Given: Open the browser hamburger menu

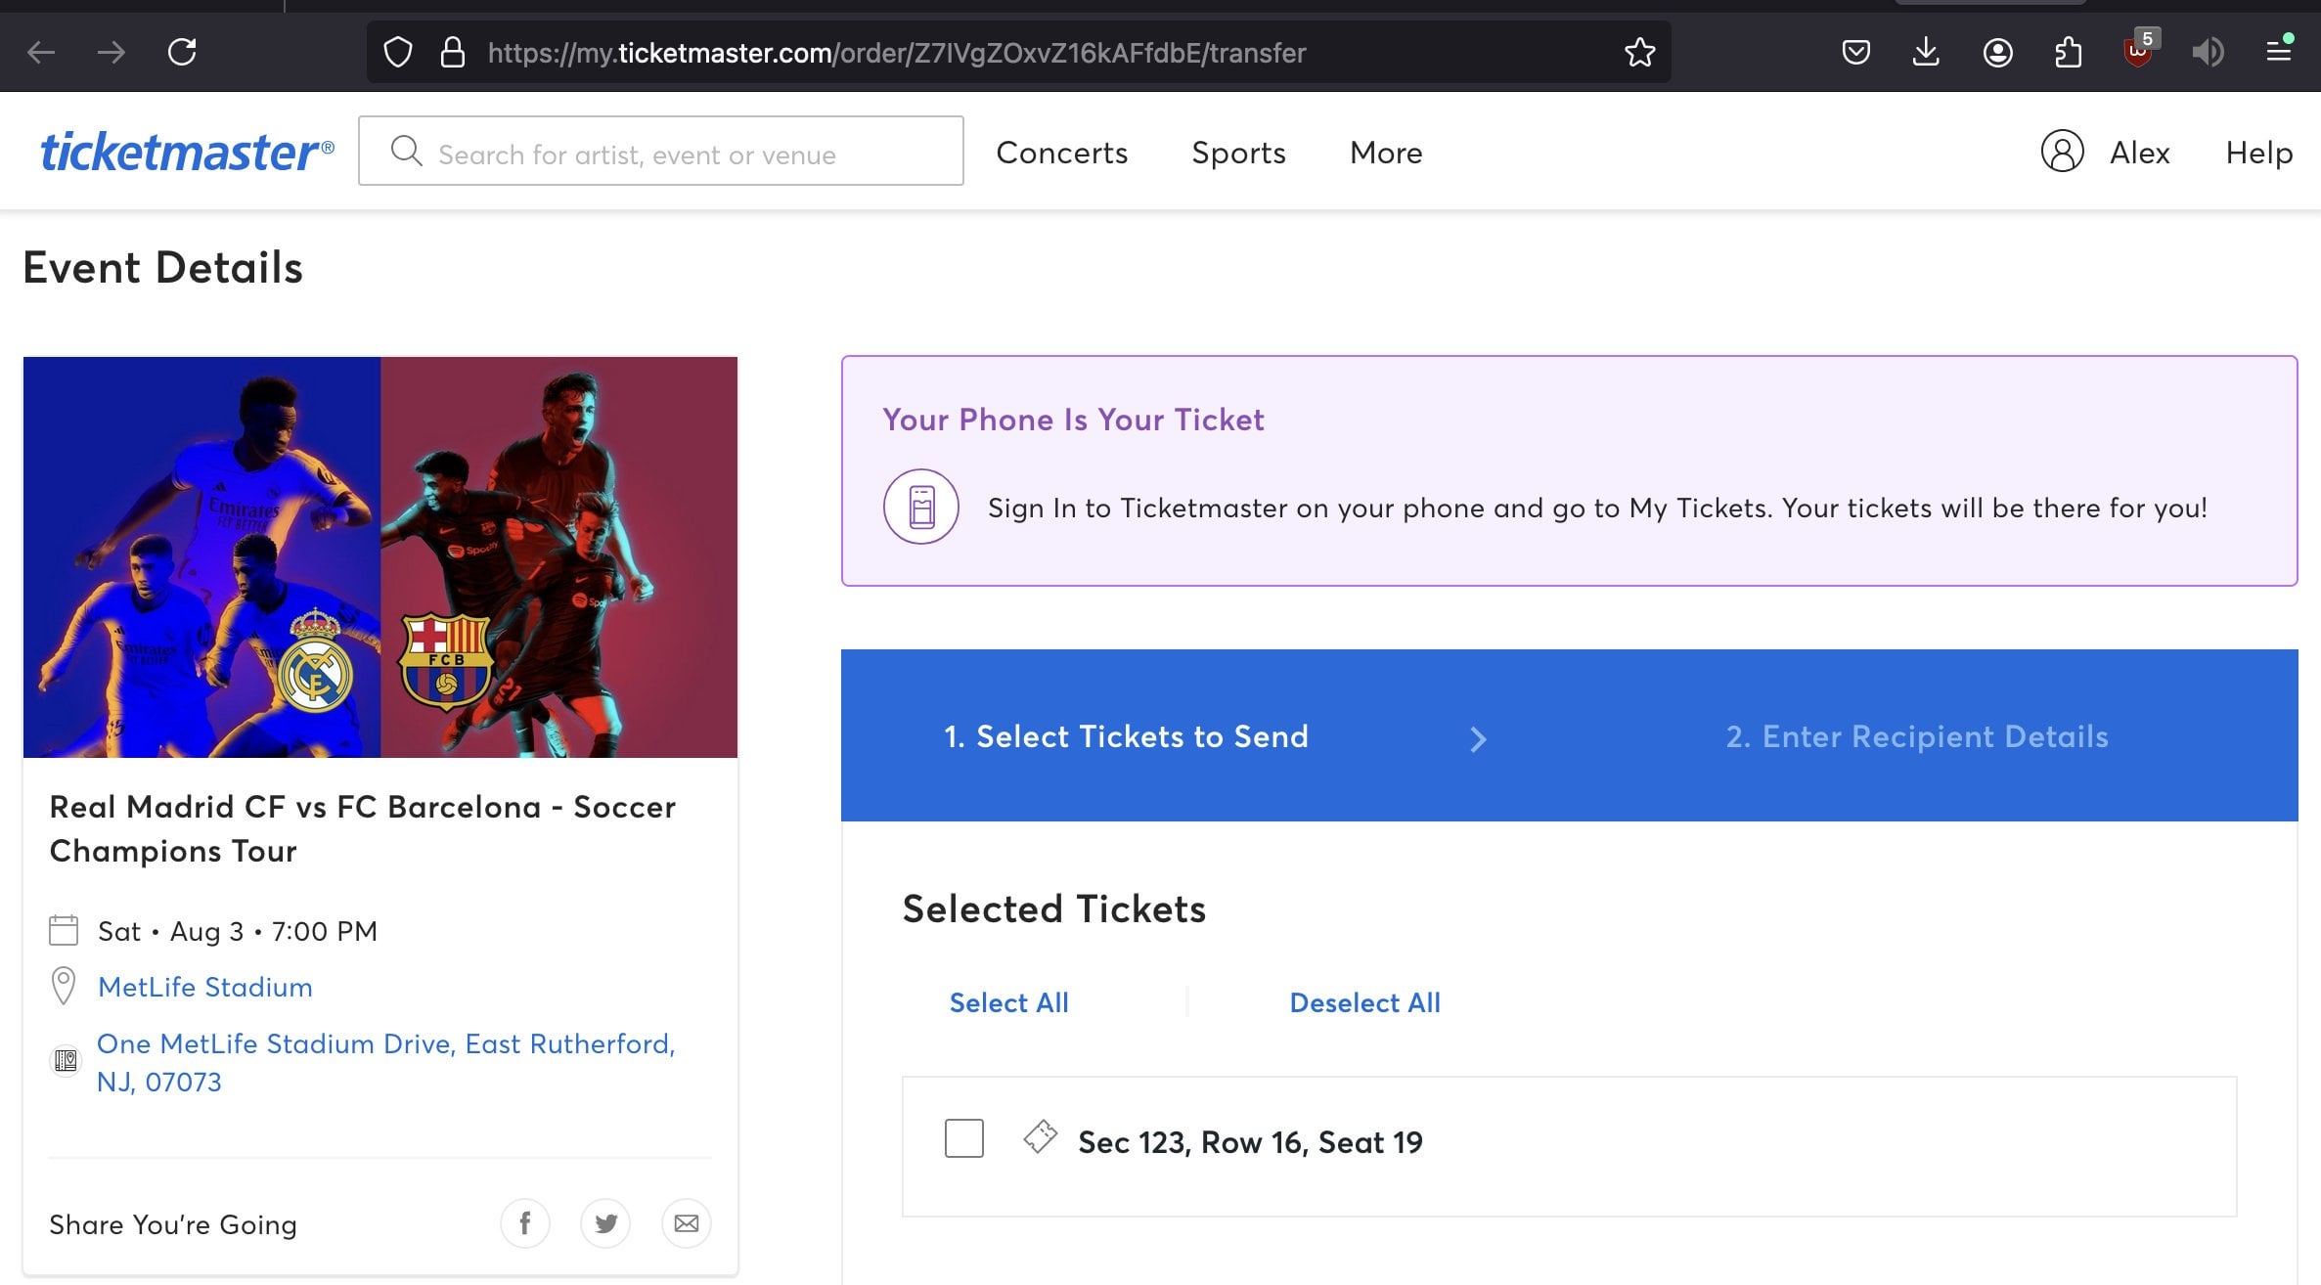Looking at the screenshot, I should click(2279, 51).
